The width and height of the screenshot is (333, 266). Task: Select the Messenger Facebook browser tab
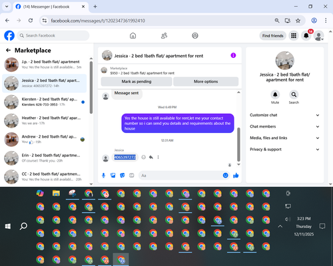[x=51, y=7]
